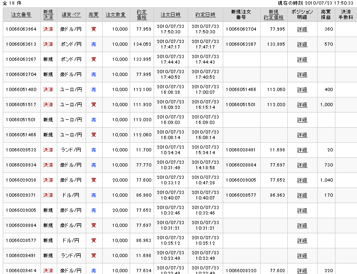Screen dimensions: 357x274
Task: Click order number cell 10066028934
Action: [21, 165]
